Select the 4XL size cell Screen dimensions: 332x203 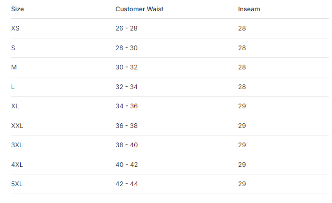coord(17,165)
